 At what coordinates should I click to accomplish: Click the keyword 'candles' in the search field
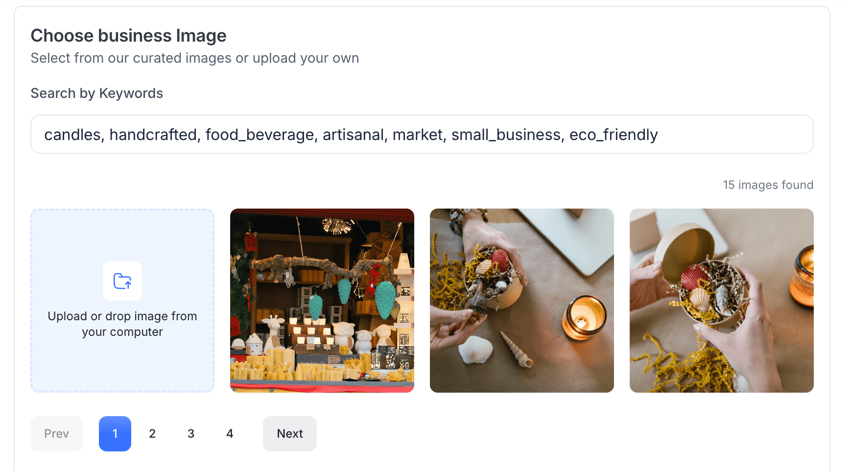point(71,134)
